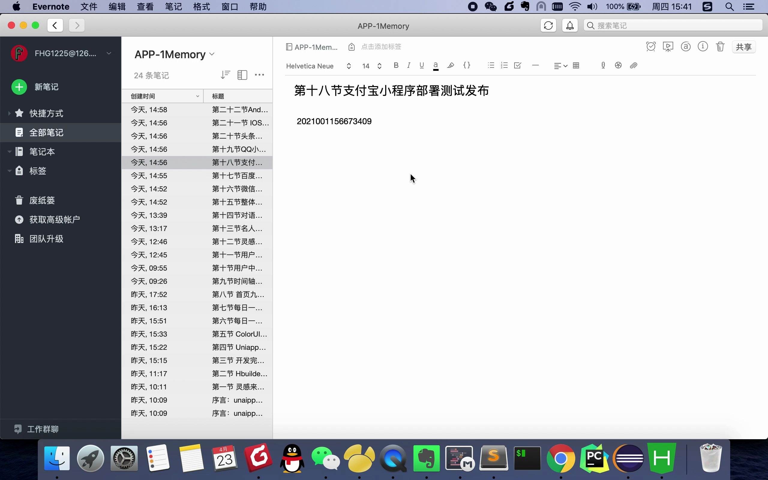Toggle underline formatting
The width and height of the screenshot is (768, 480).
point(421,65)
